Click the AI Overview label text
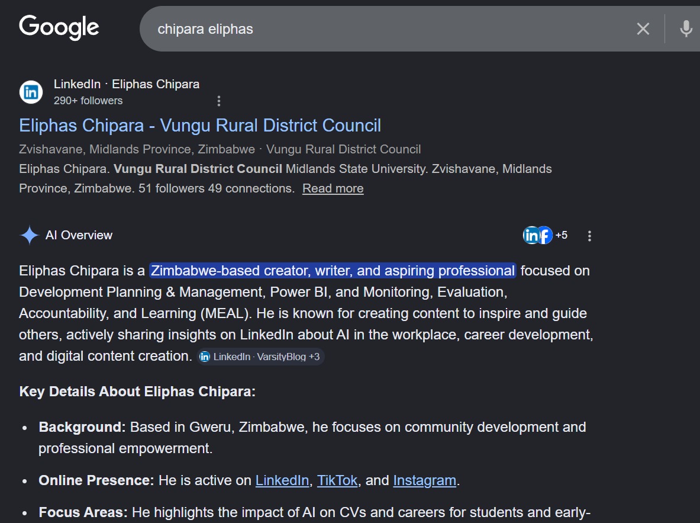This screenshot has width=700, height=523. [x=79, y=235]
